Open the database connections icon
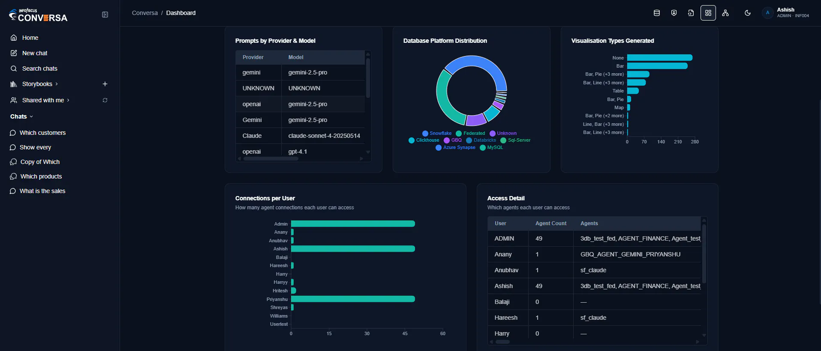This screenshot has height=351, width=821. tap(656, 13)
